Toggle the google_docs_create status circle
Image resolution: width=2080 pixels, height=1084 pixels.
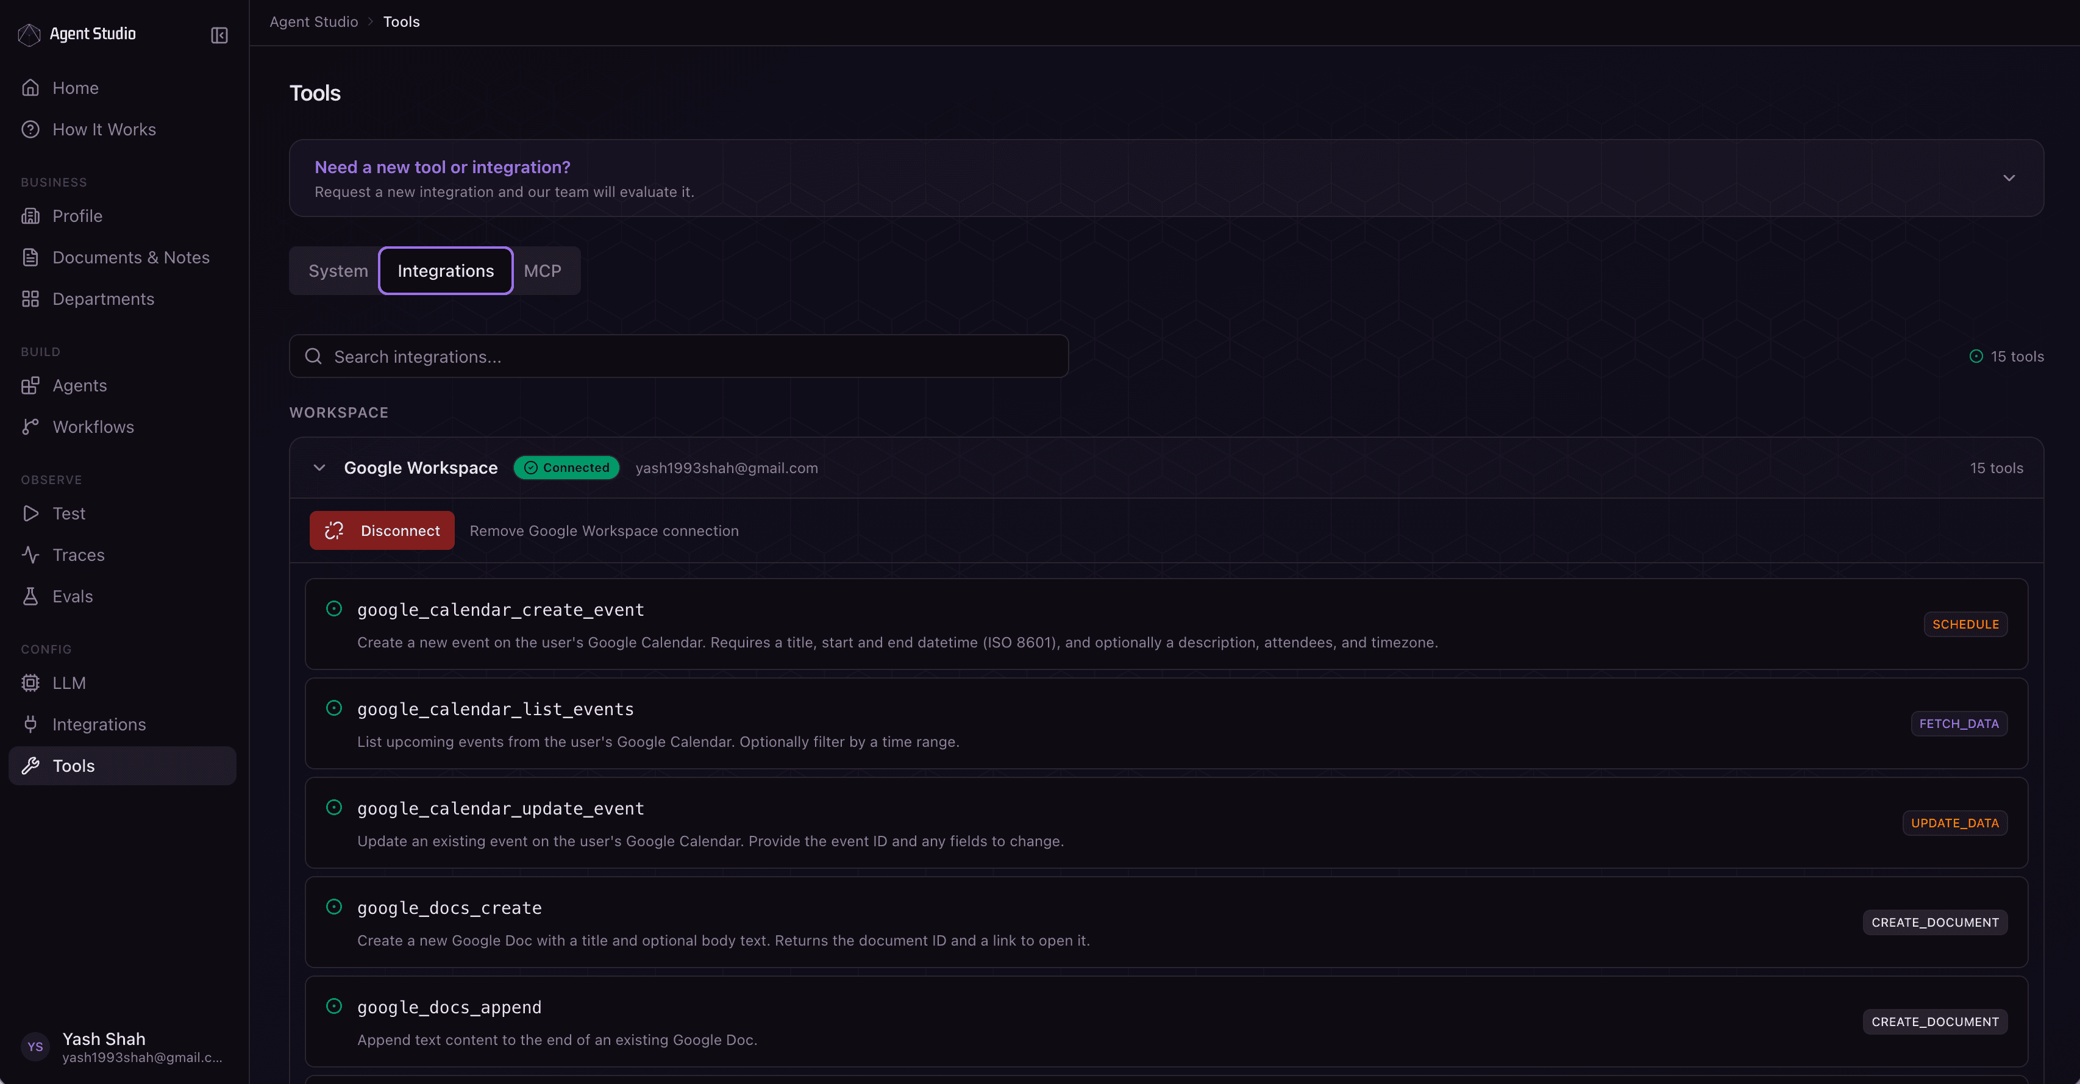coord(333,907)
